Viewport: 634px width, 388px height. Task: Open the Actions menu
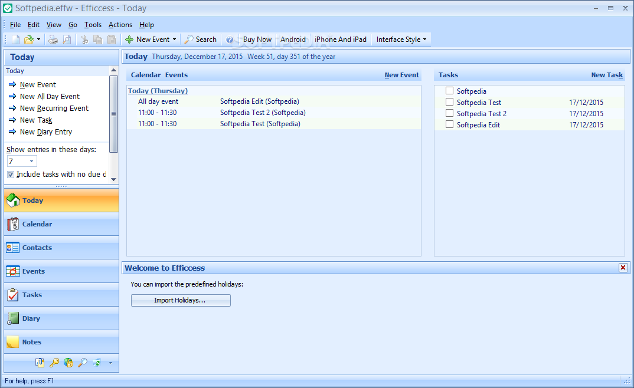coord(120,25)
